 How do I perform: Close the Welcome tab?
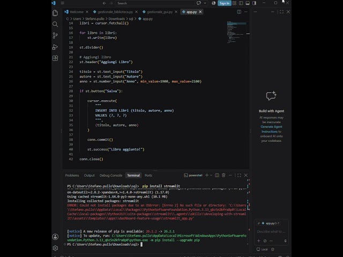click(x=87, y=12)
